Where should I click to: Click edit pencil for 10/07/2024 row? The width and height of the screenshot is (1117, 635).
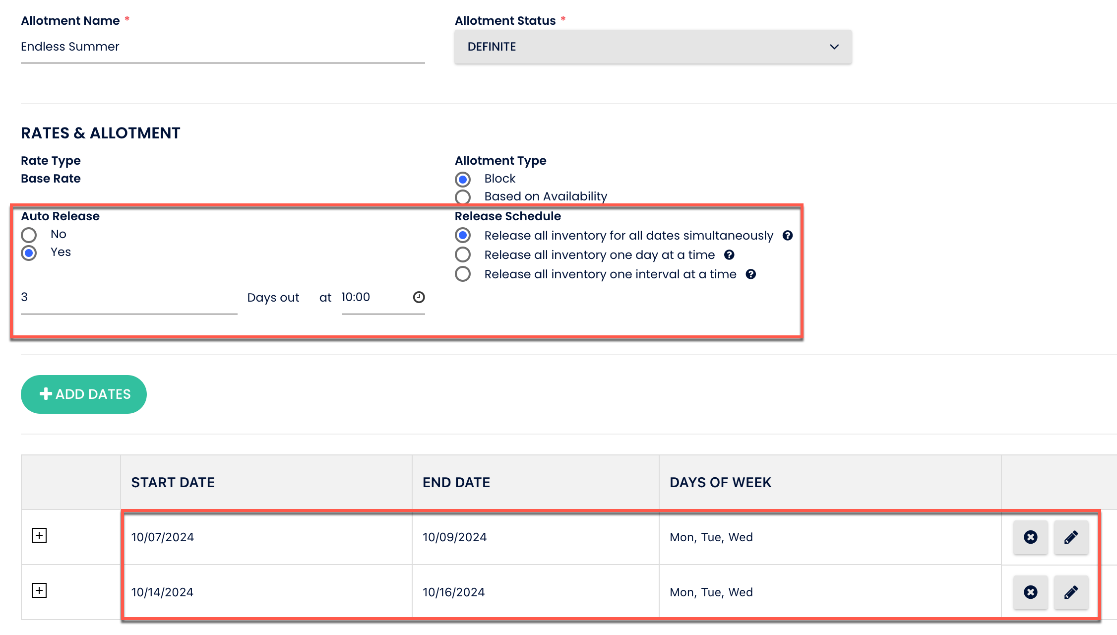pos(1071,537)
